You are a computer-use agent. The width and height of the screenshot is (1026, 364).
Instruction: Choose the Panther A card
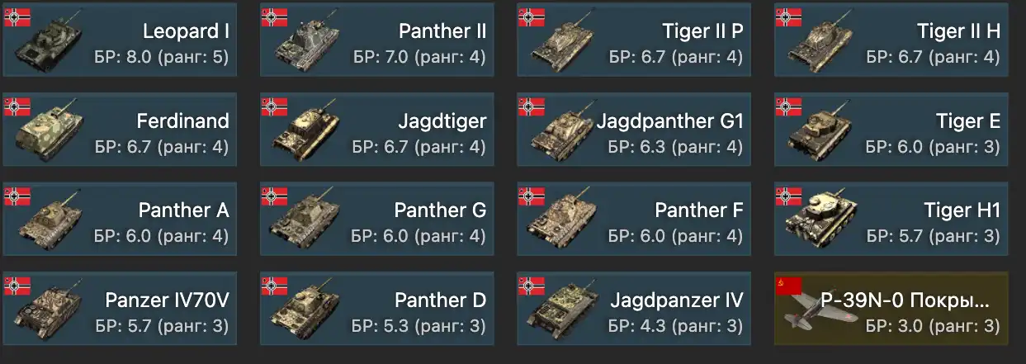coord(120,219)
